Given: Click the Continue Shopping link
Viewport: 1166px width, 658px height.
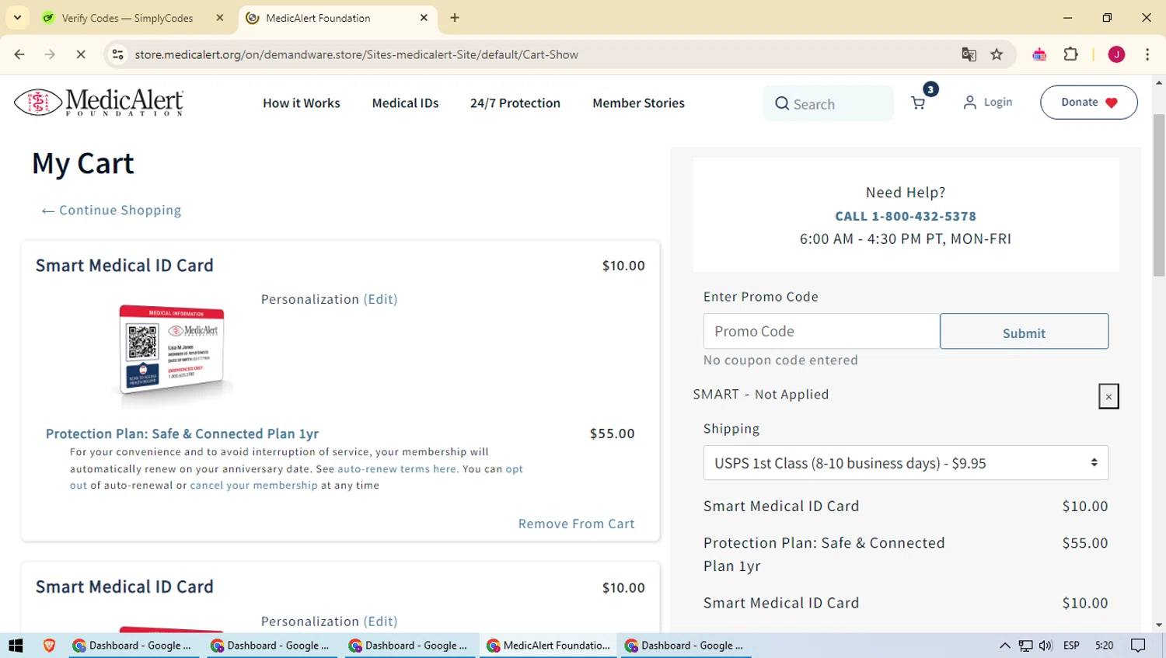Looking at the screenshot, I should (x=111, y=210).
